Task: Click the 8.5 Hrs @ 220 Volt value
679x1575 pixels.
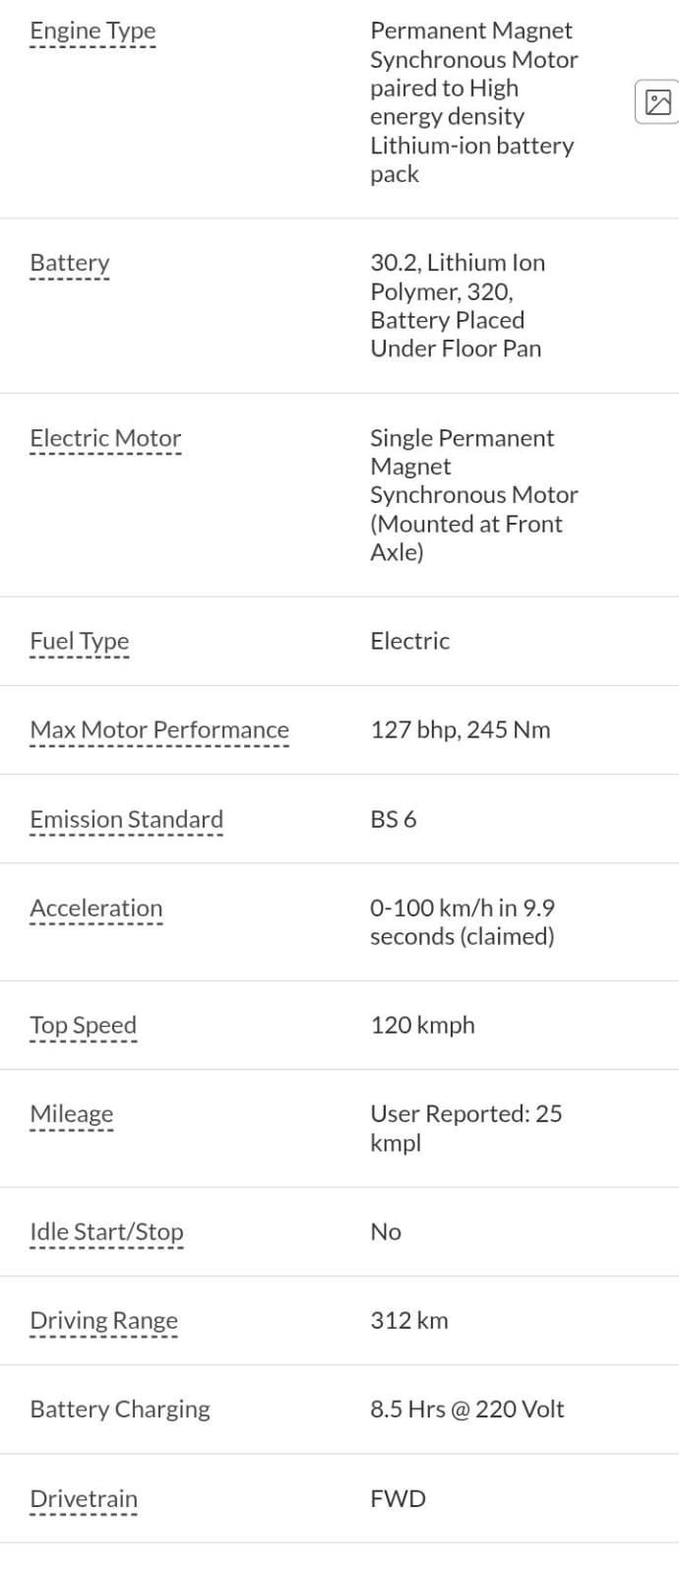Action: click(467, 1409)
